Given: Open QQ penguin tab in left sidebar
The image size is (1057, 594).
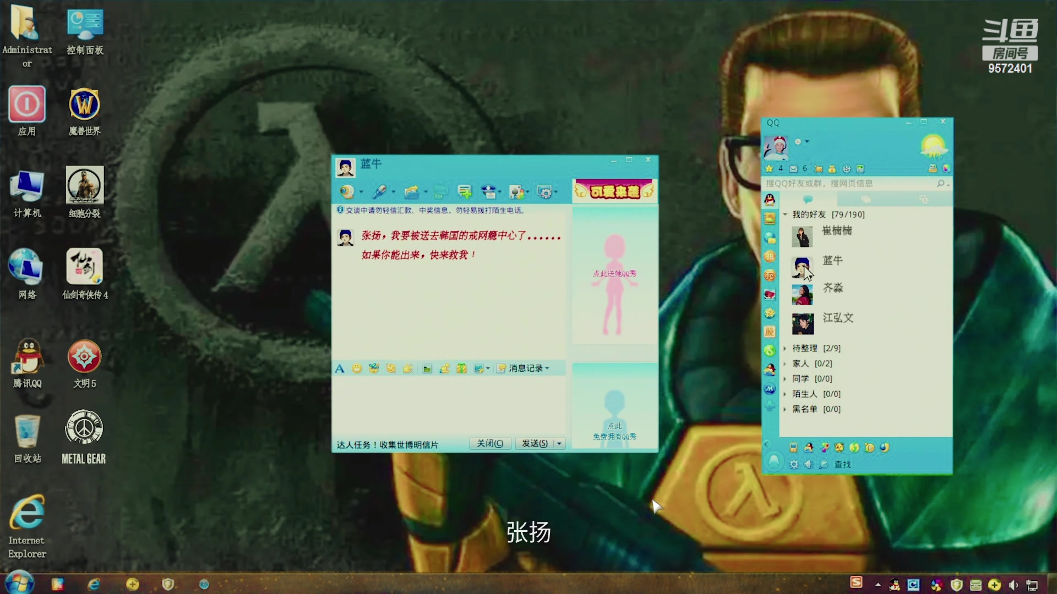Looking at the screenshot, I should point(770,200).
